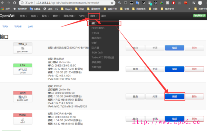The height and width of the screenshot is (131, 207).
Task: Open the media controls playlist icon
Action: pyautogui.click(x=194, y=3)
